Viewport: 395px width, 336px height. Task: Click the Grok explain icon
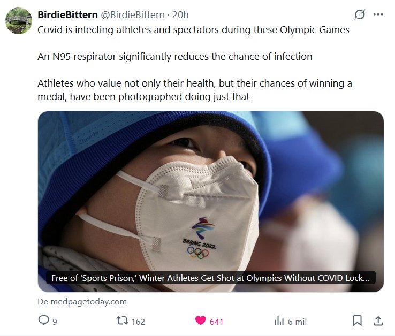click(360, 14)
